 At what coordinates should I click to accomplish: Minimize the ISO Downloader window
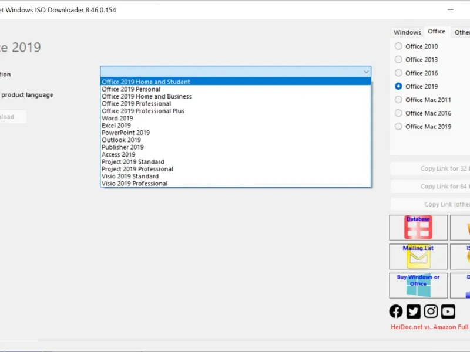450,9
